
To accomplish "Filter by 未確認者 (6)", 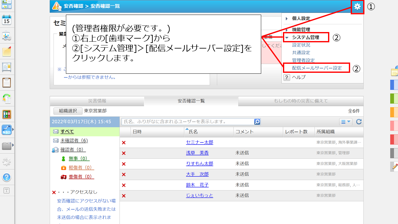I will (74, 141).
